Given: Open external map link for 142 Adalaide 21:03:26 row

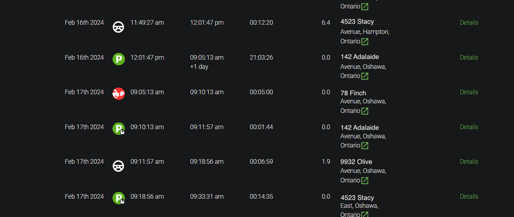Looking at the screenshot, I should point(365,76).
